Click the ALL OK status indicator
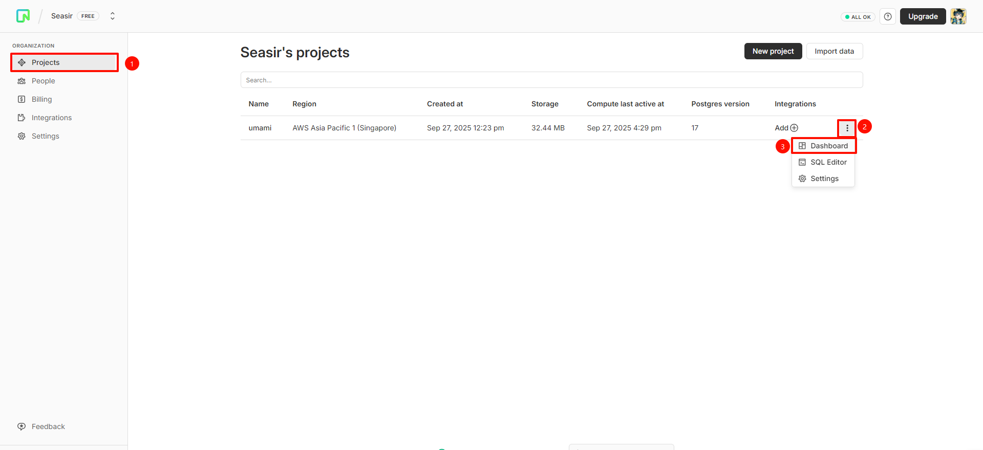 (x=858, y=17)
